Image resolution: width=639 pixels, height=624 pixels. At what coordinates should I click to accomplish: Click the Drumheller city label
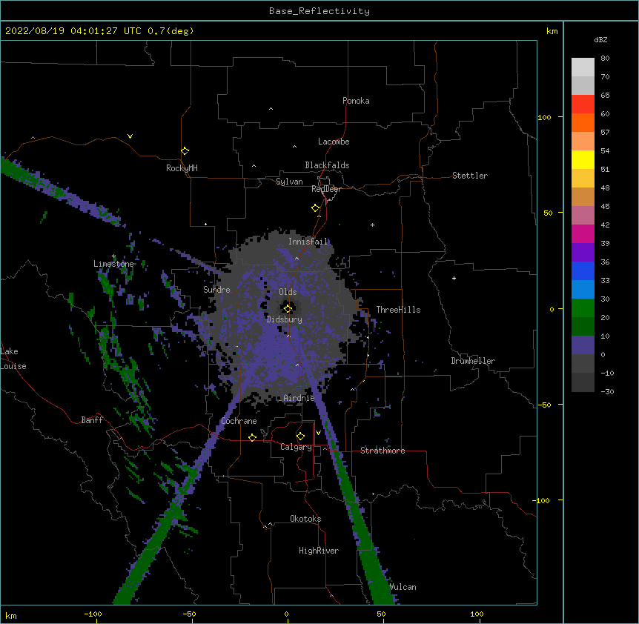[473, 361]
